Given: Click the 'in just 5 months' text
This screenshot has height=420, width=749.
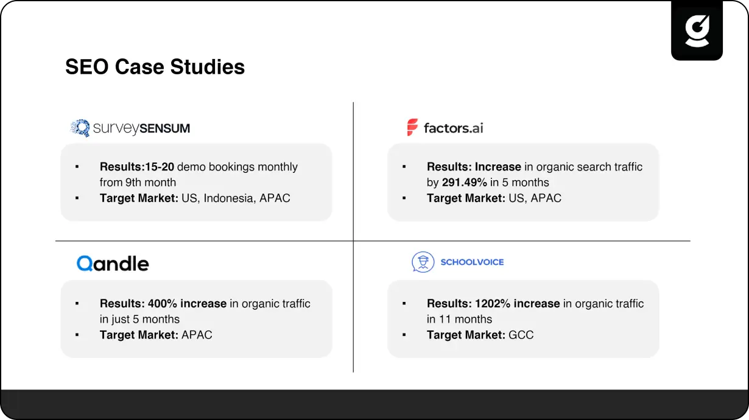Looking at the screenshot, I should [139, 319].
